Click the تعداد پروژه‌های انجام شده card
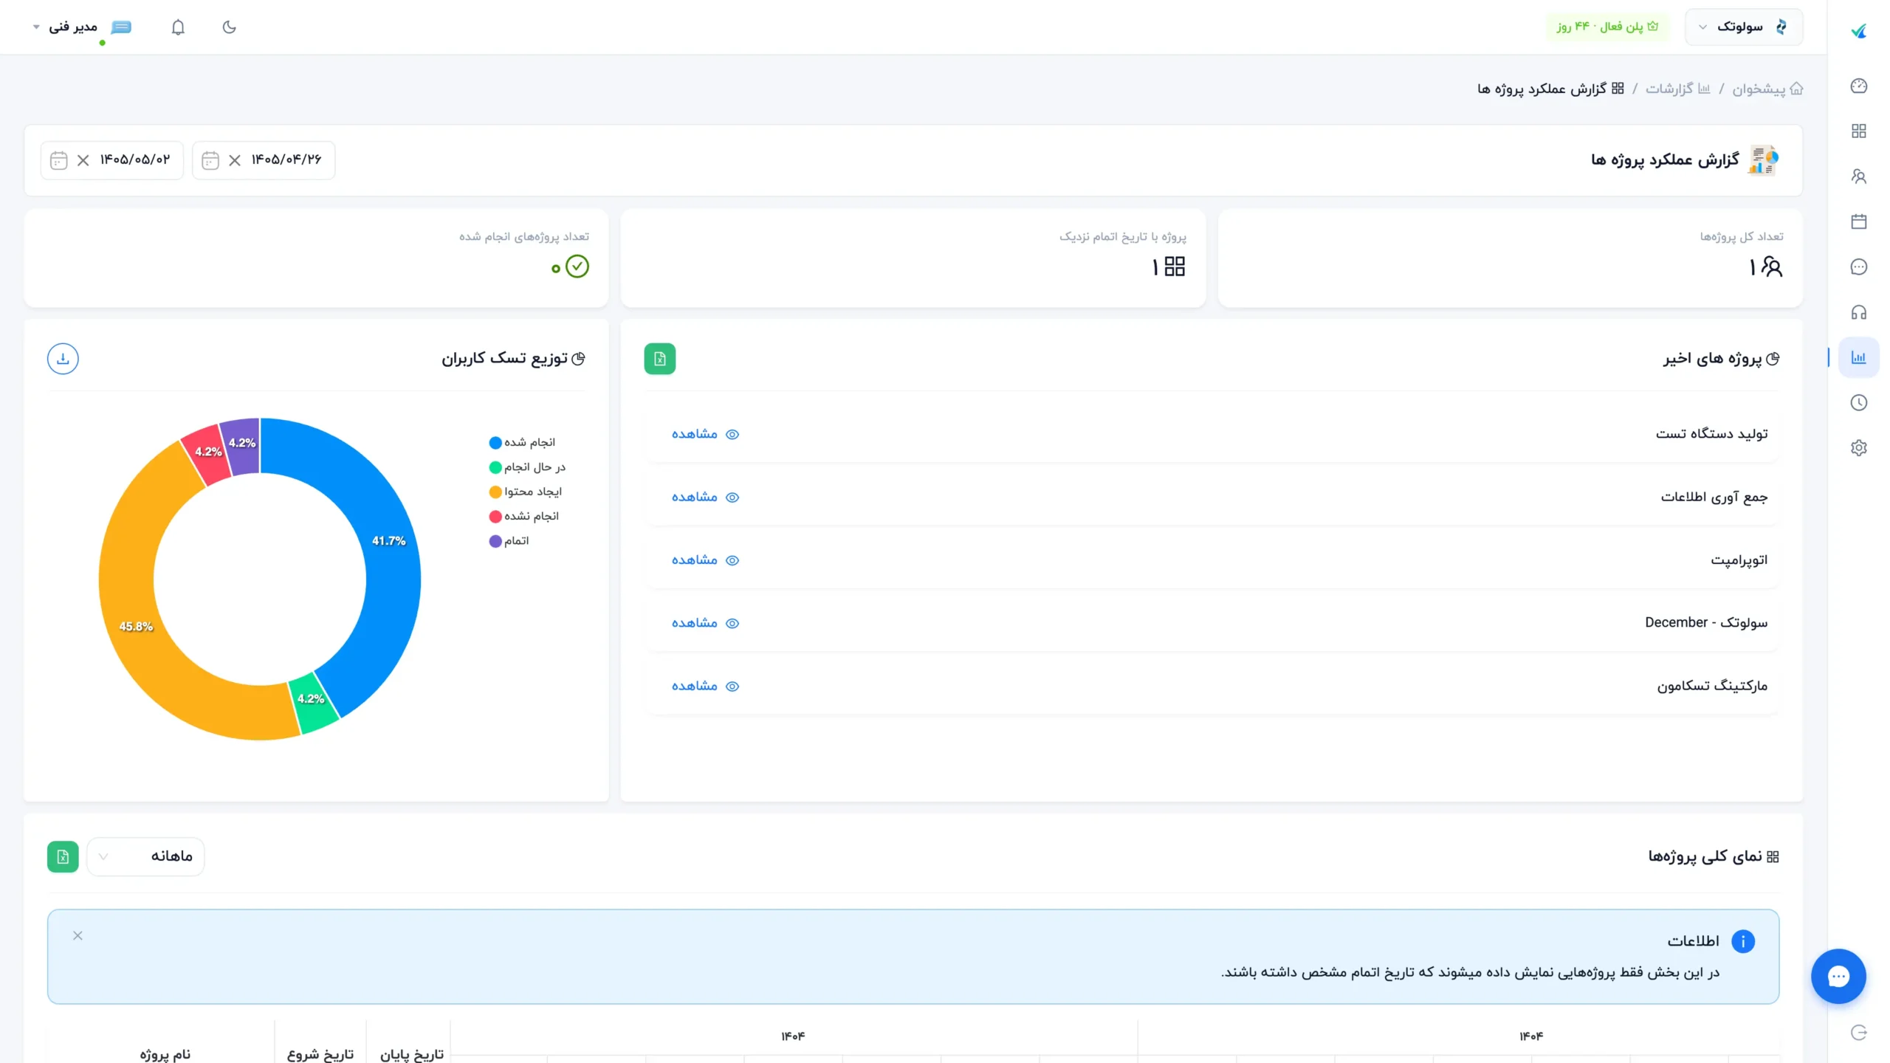The width and height of the screenshot is (1890, 1063). click(x=316, y=258)
